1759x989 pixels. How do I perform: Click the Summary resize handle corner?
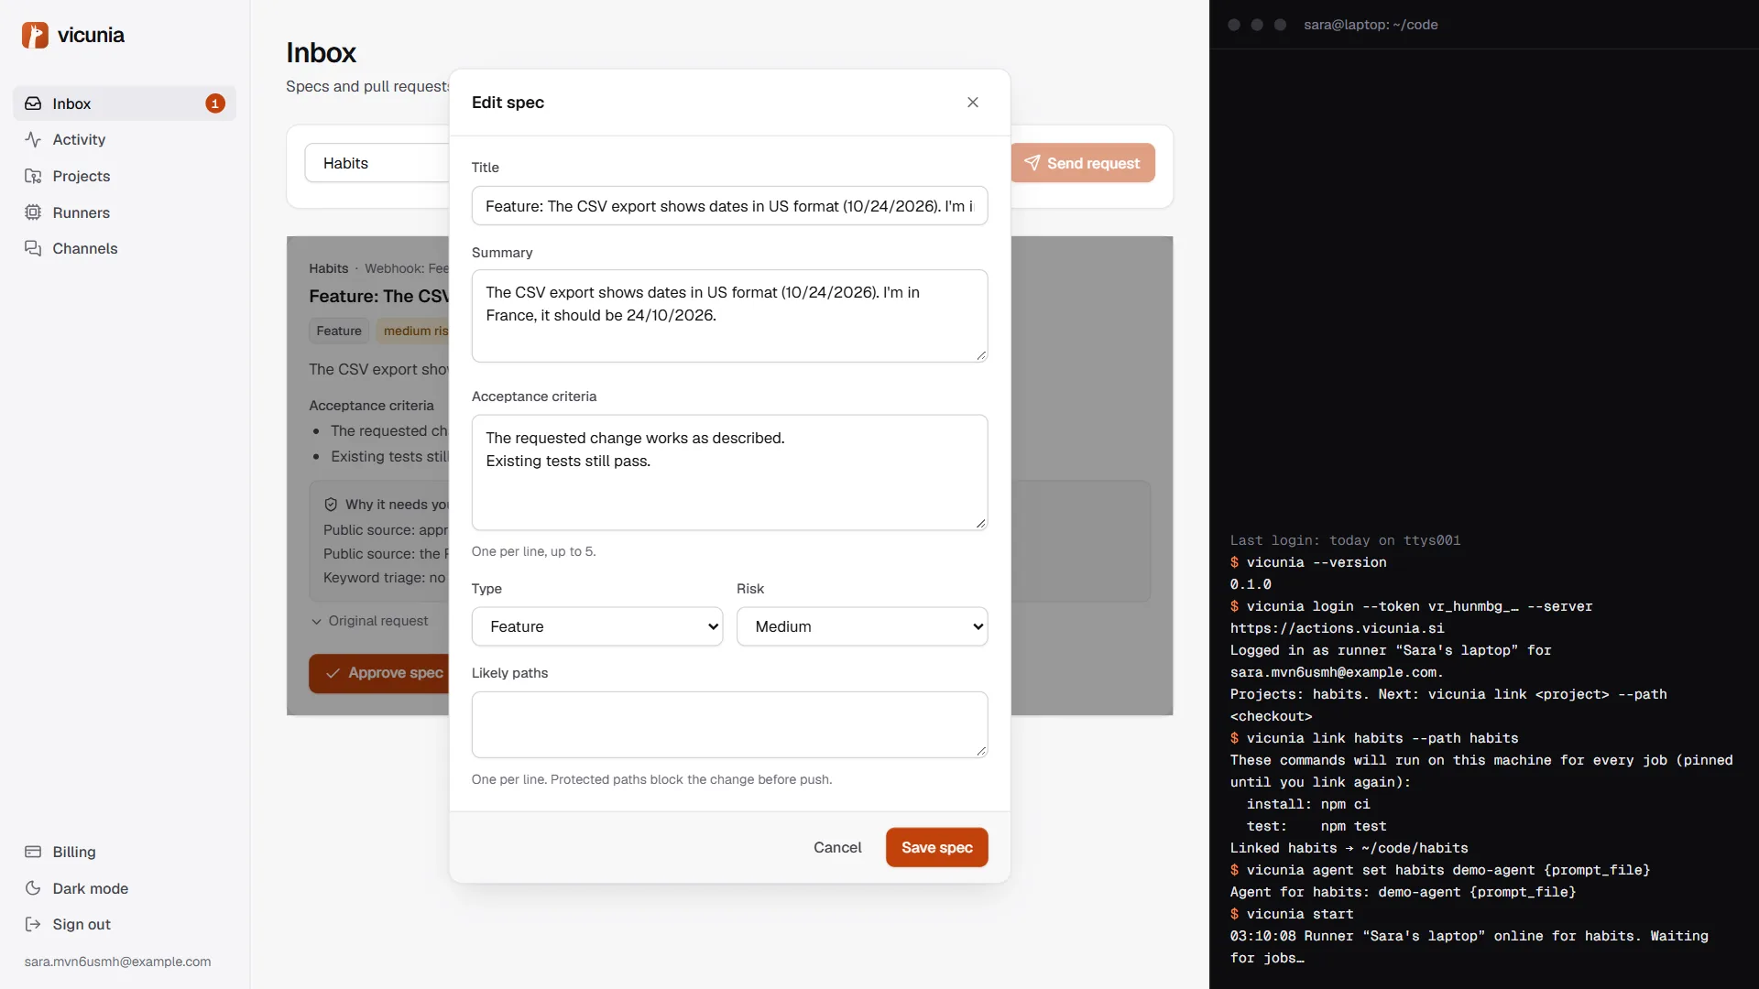(981, 355)
